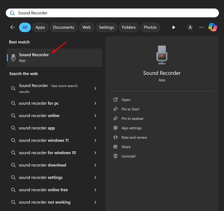Select the Photos filter tab
Viewport: 224px width, 211px height.
point(150,27)
